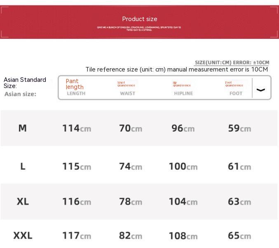Click the 65cm foot value
The width and height of the screenshot is (279, 248).
[x=239, y=236]
